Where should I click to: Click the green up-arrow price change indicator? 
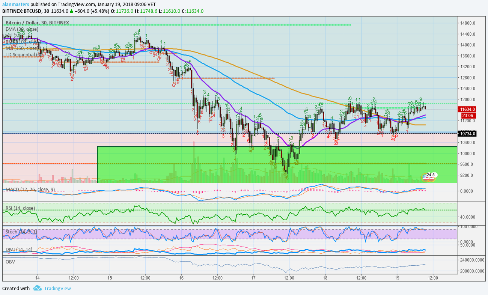71,11
